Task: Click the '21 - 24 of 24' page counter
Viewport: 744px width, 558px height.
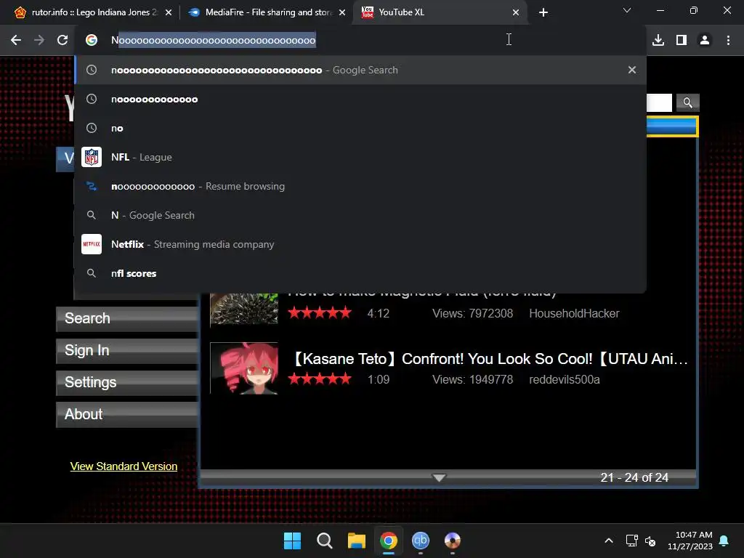Action: (x=634, y=477)
